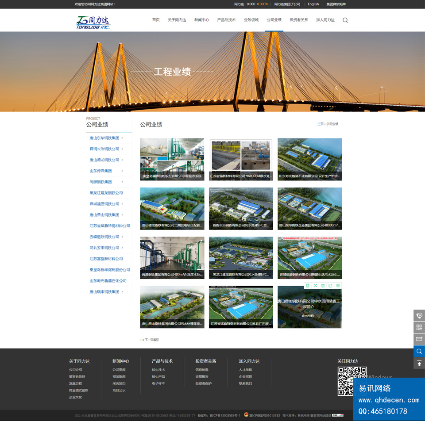Expand the 唐山瑞丰钢铁集团 chevron
The image size is (425, 421).
coord(122,292)
